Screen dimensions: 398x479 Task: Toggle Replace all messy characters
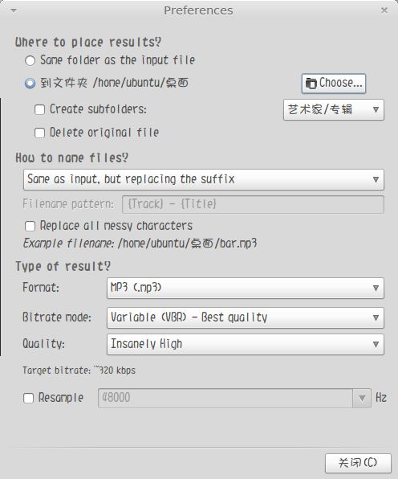tap(30, 227)
